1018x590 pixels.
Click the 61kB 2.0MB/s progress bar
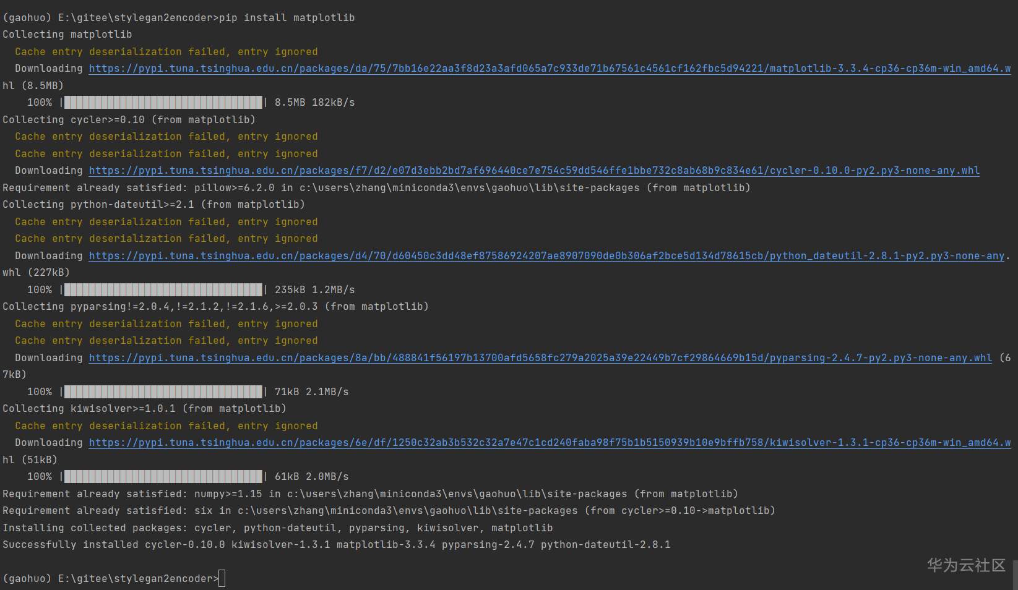click(163, 477)
